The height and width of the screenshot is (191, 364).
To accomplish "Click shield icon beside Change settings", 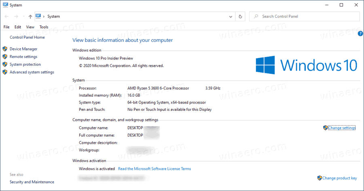I will [325, 128].
